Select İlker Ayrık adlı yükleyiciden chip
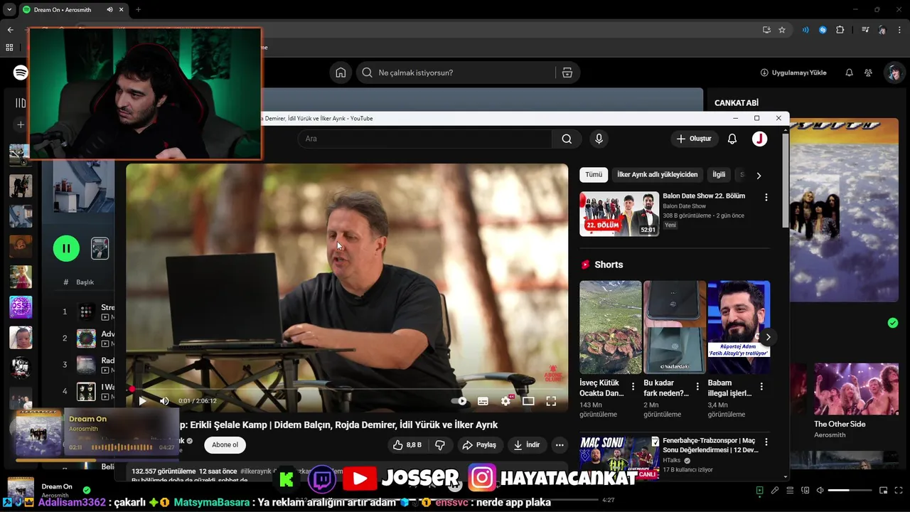Viewport: 910px width, 512px height. pos(657,175)
